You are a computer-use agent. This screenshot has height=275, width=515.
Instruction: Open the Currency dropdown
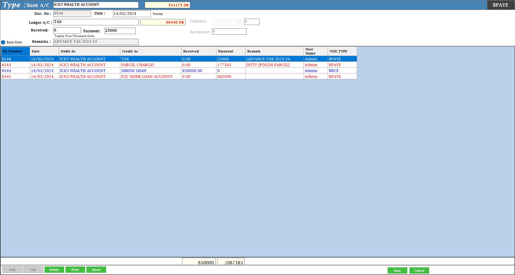227,22
